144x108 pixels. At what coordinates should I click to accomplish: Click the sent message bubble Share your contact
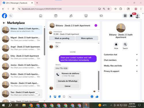click(78, 59)
